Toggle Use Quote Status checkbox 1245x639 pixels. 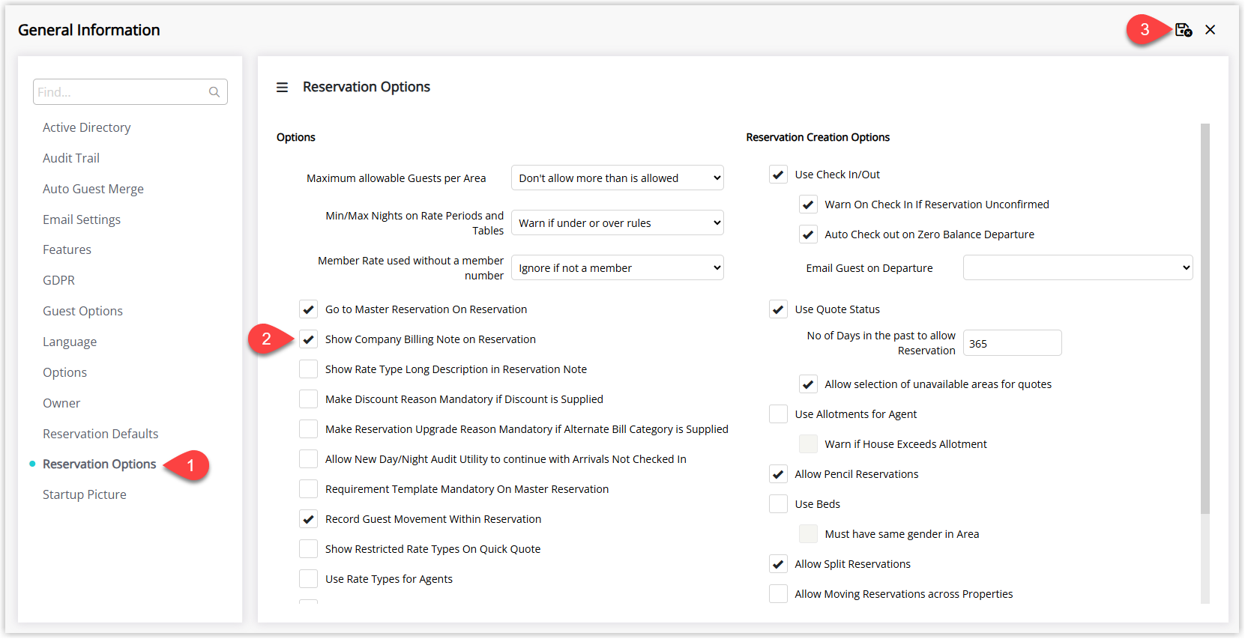(x=778, y=309)
